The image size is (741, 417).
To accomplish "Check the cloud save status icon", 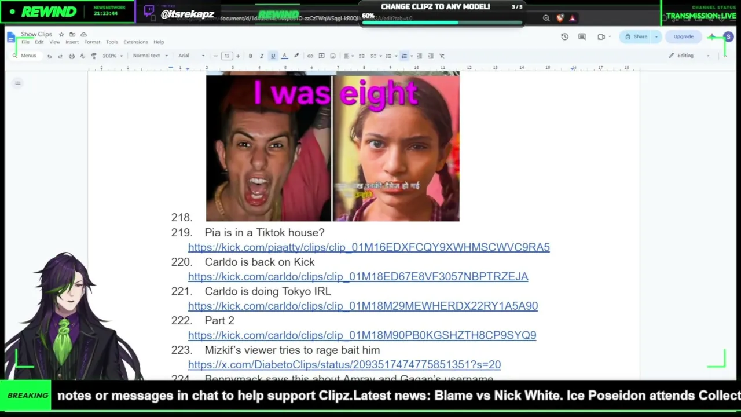I will pos(83,35).
